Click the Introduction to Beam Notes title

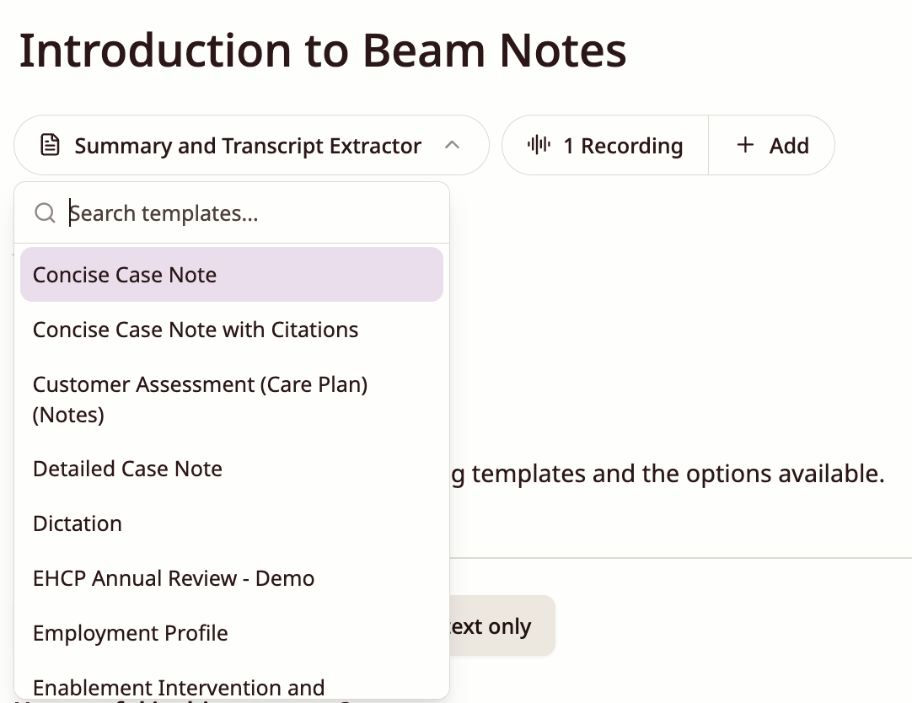pos(323,51)
